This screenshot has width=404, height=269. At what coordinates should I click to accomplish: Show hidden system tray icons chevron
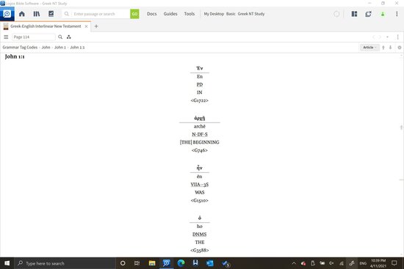coord(294,263)
